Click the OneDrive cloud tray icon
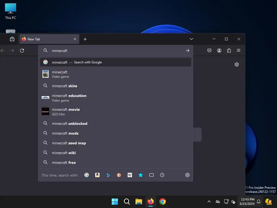The width and height of the screenshot is (277, 208). [x=218, y=201]
